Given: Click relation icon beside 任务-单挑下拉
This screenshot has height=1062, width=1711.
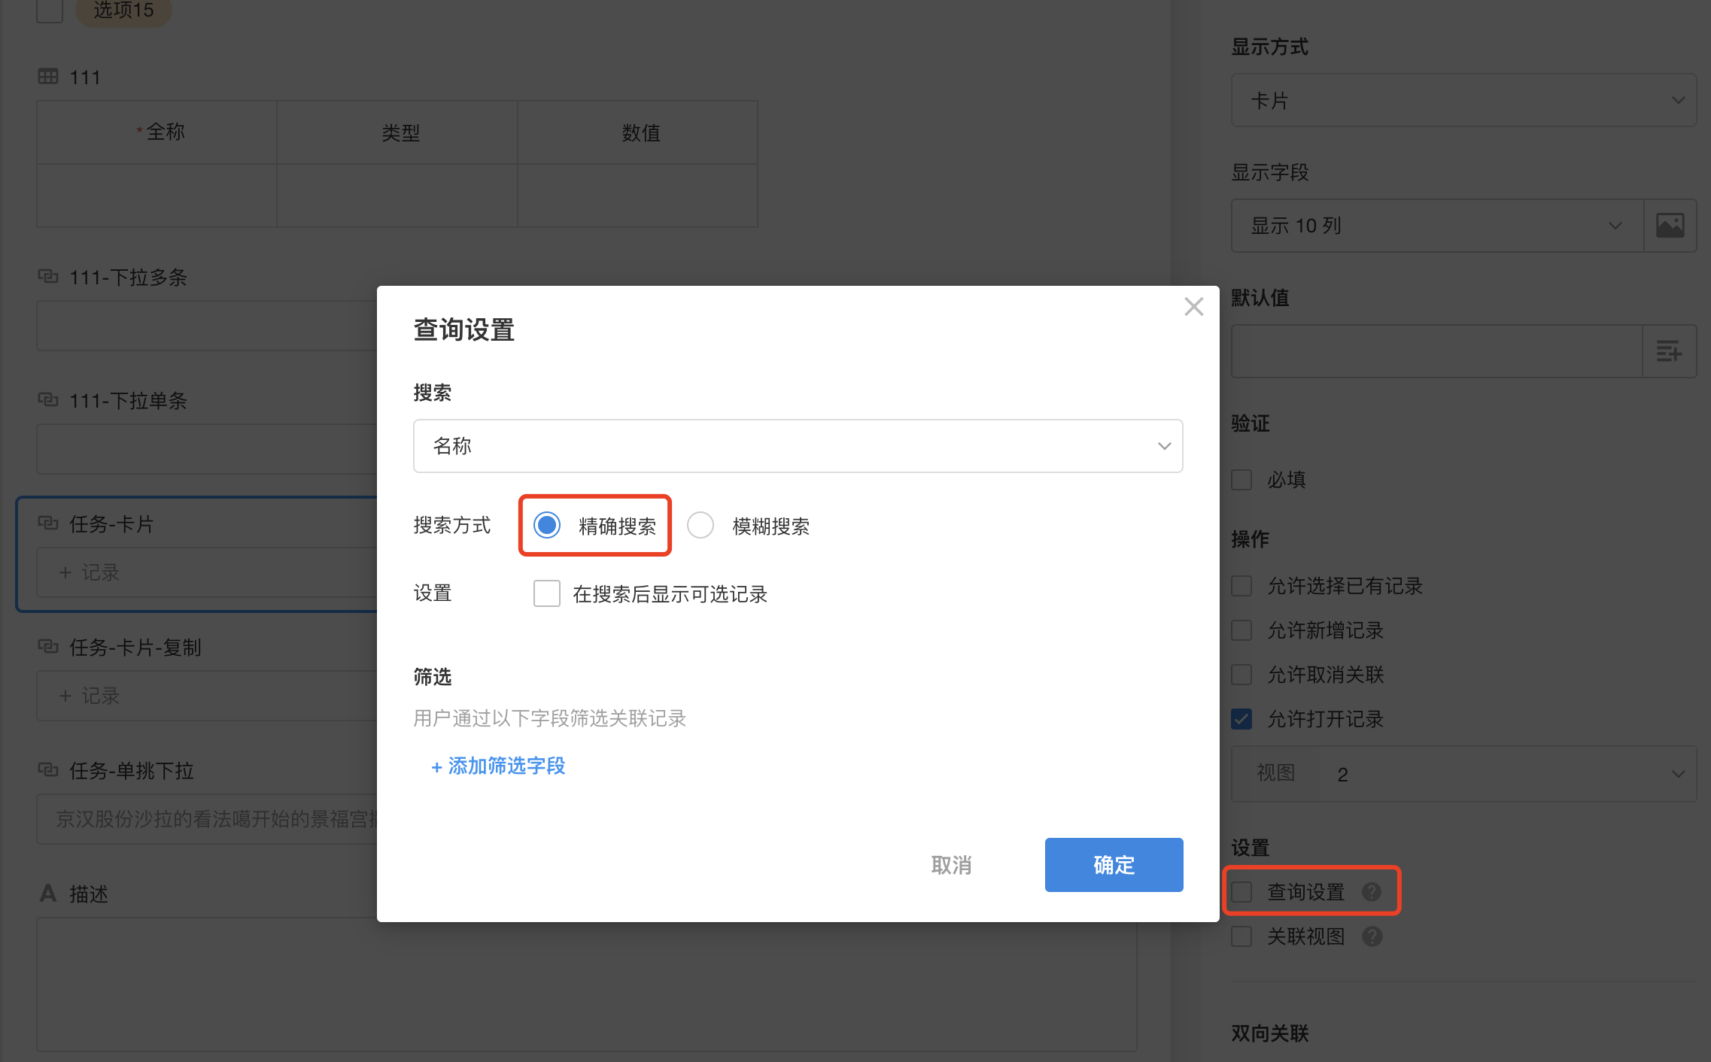Looking at the screenshot, I should tap(48, 770).
